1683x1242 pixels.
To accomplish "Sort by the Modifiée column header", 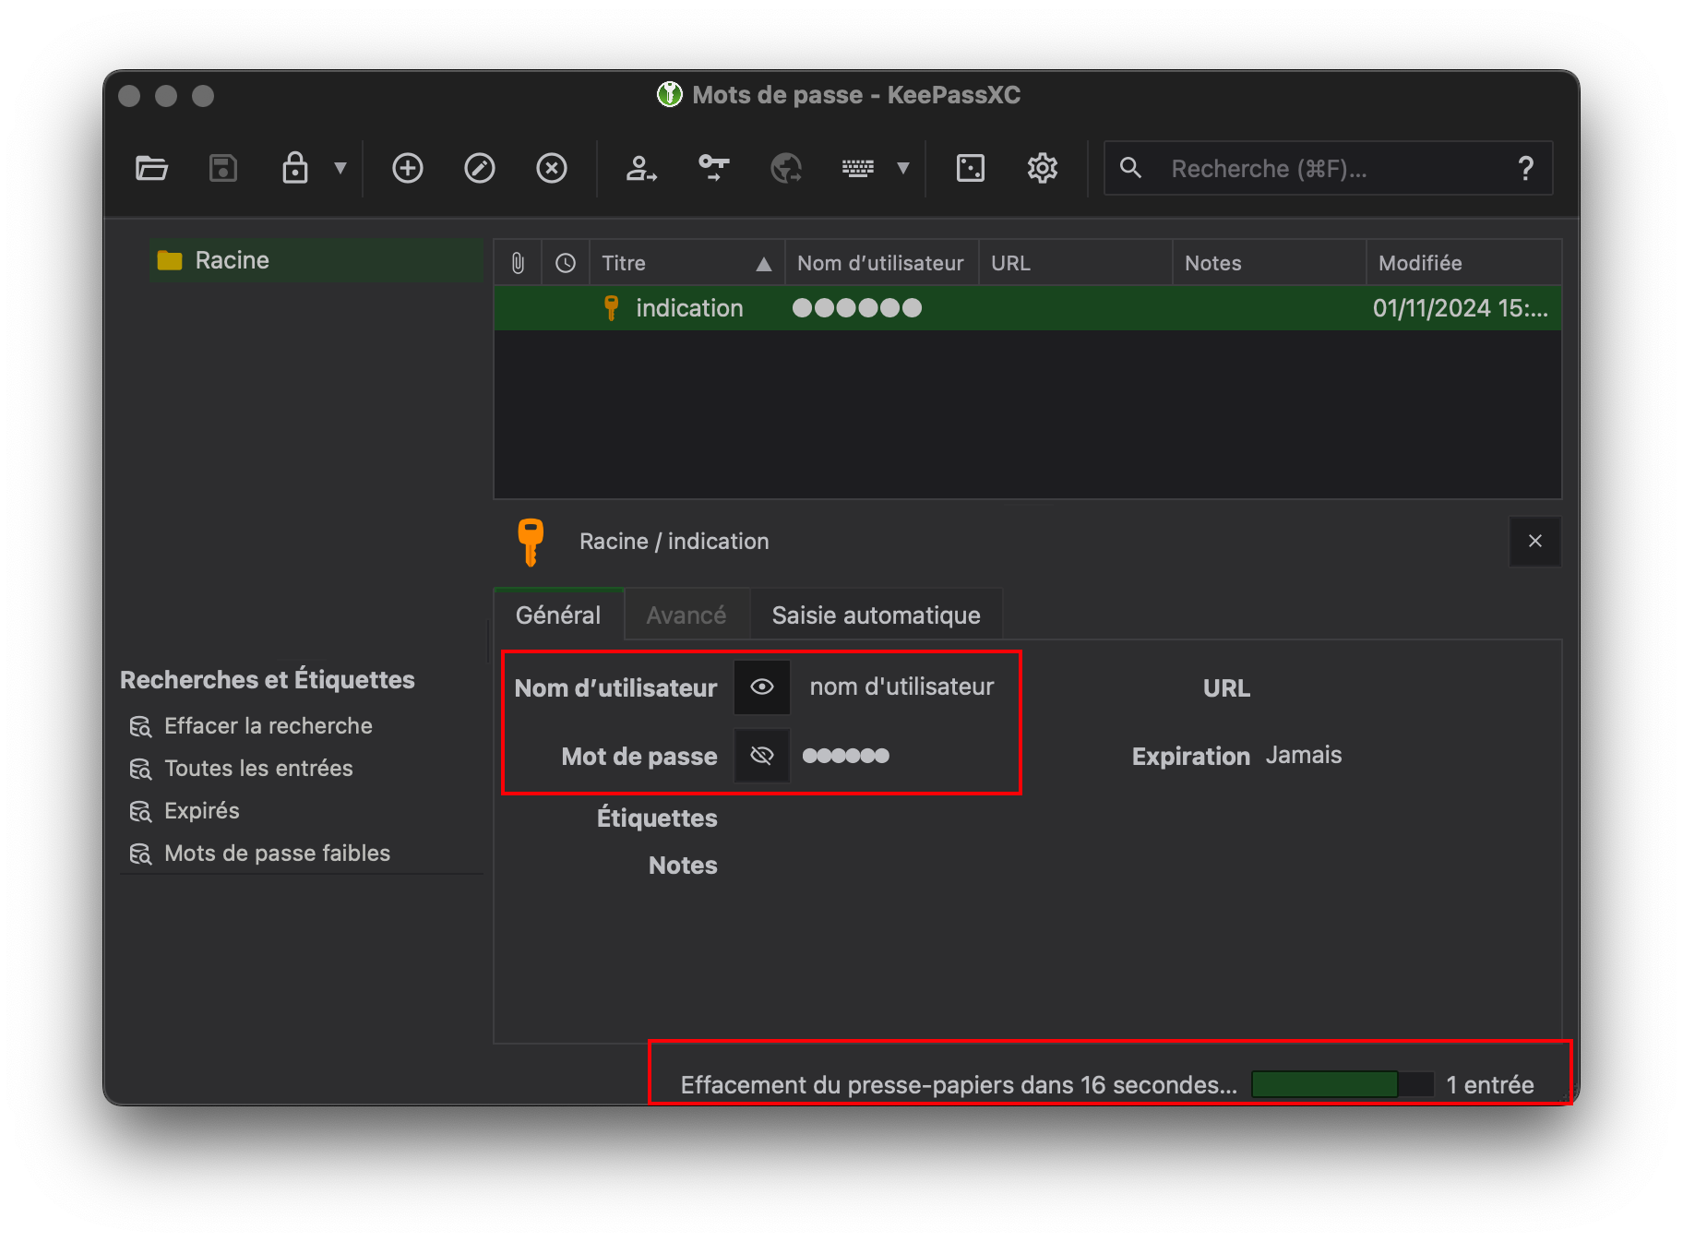I will [1464, 264].
